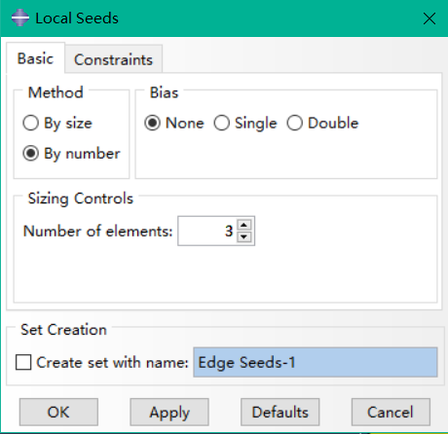Click the Apply button
Image resolution: width=448 pixels, height=434 pixels.
pos(169,412)
